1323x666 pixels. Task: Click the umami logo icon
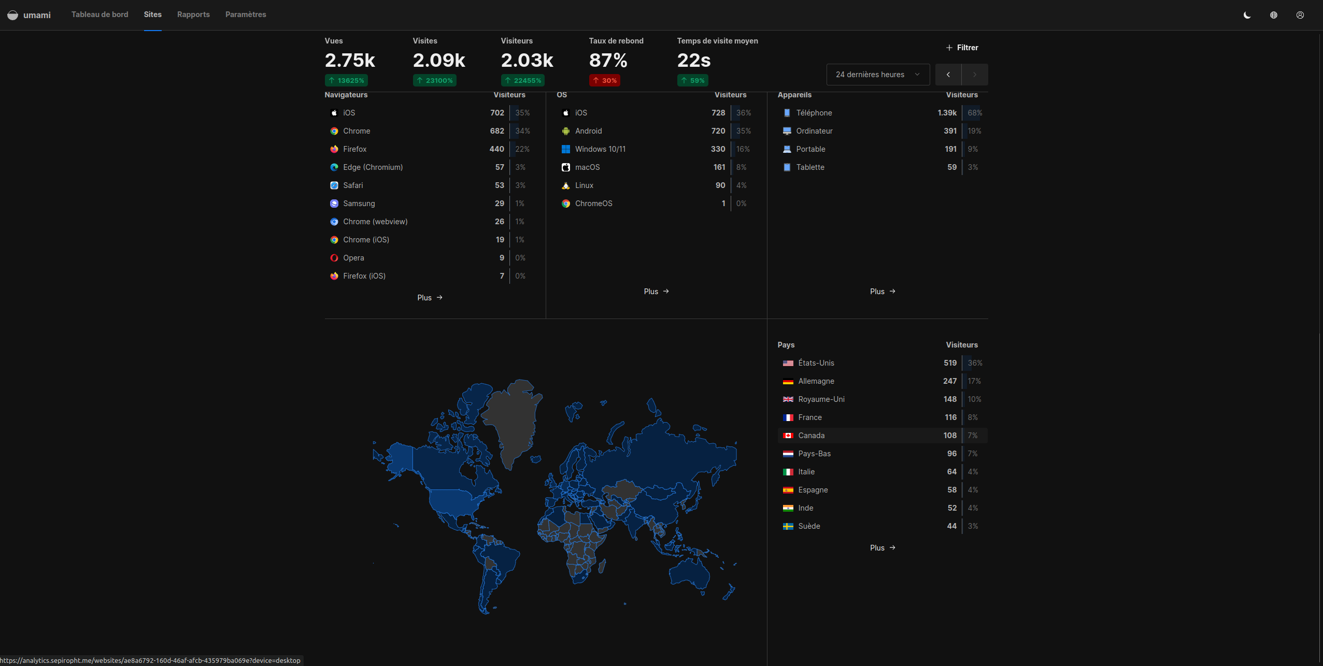tap(12, 15)
